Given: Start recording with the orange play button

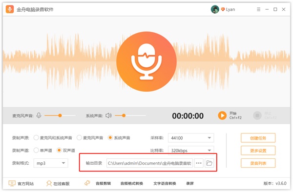Looking at the screenshot, I should [222, 115].
